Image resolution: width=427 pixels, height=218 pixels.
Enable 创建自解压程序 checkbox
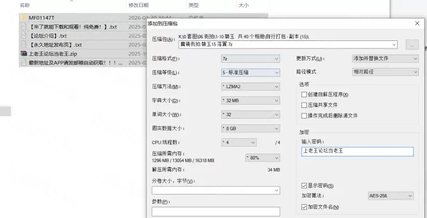point(304,95)
